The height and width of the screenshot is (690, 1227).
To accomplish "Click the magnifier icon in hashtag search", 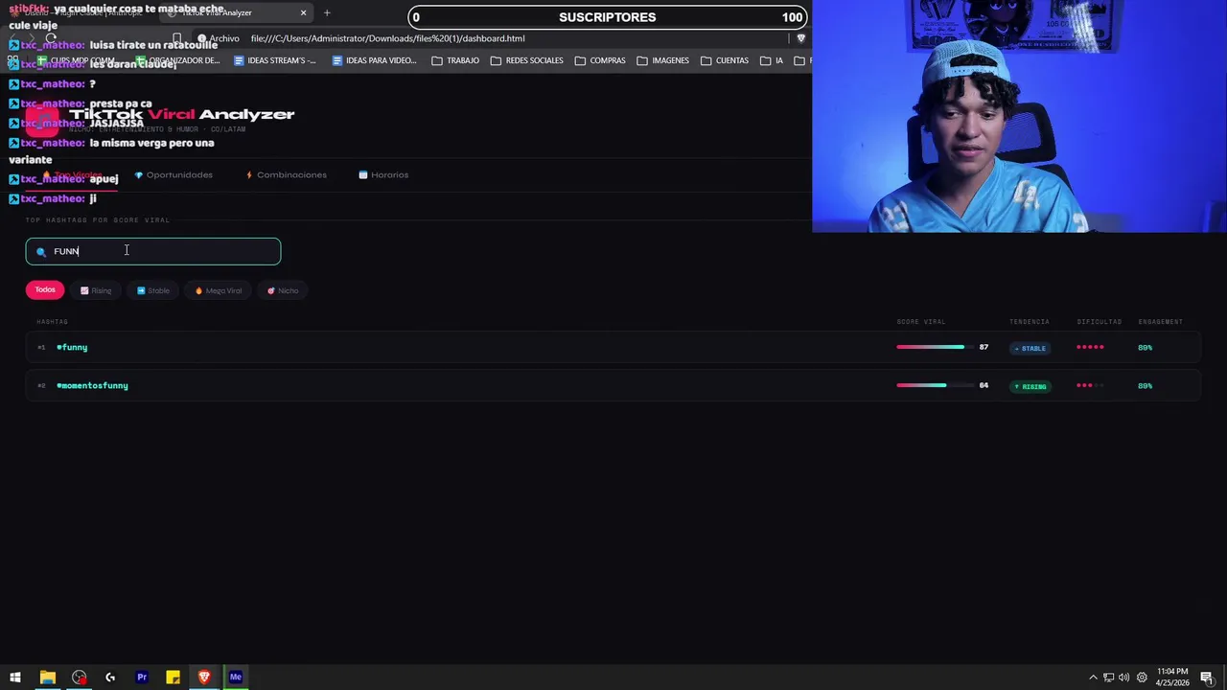I will [41, 252].
